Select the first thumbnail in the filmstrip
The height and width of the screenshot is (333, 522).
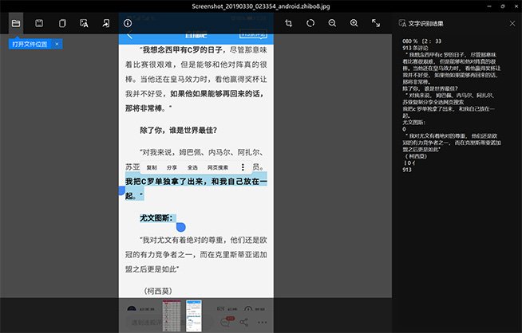point(170,315)
